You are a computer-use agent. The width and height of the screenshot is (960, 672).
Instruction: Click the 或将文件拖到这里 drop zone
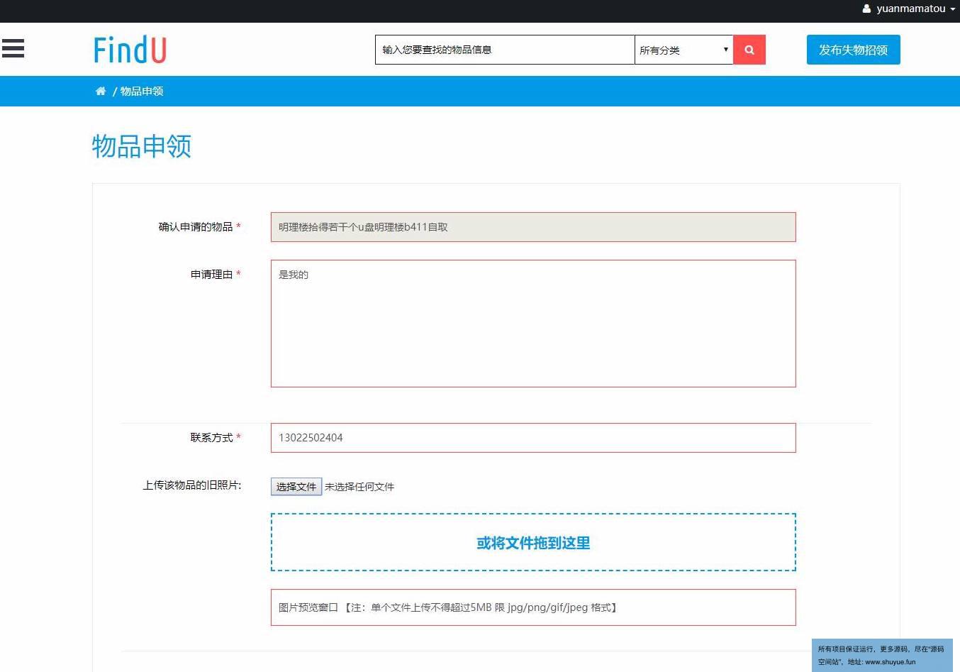pyautogui.click(x=532, y=543)
